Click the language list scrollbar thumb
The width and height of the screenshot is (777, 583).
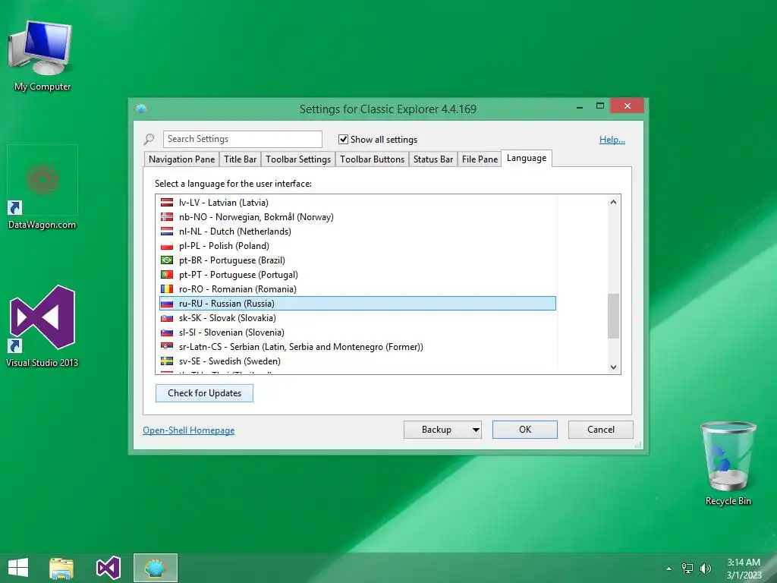coord(613,316)
